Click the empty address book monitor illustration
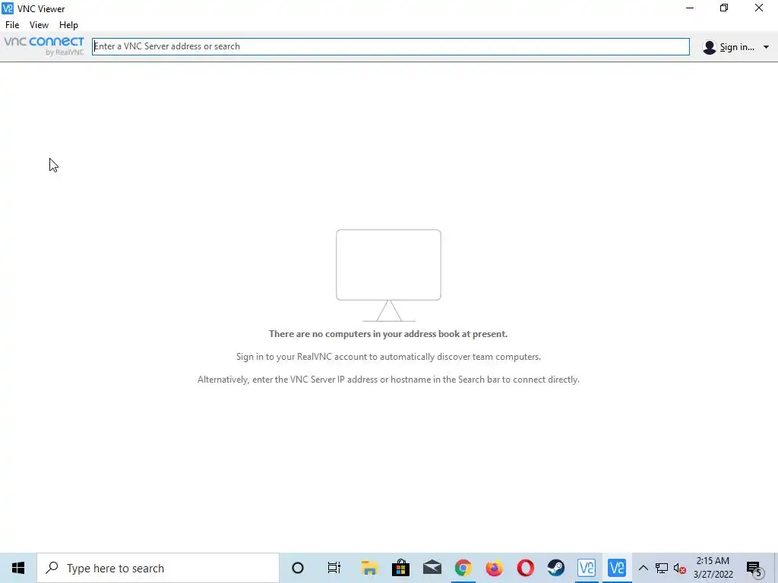This screenshot has width=778, height=583. (x=388, y=275)
